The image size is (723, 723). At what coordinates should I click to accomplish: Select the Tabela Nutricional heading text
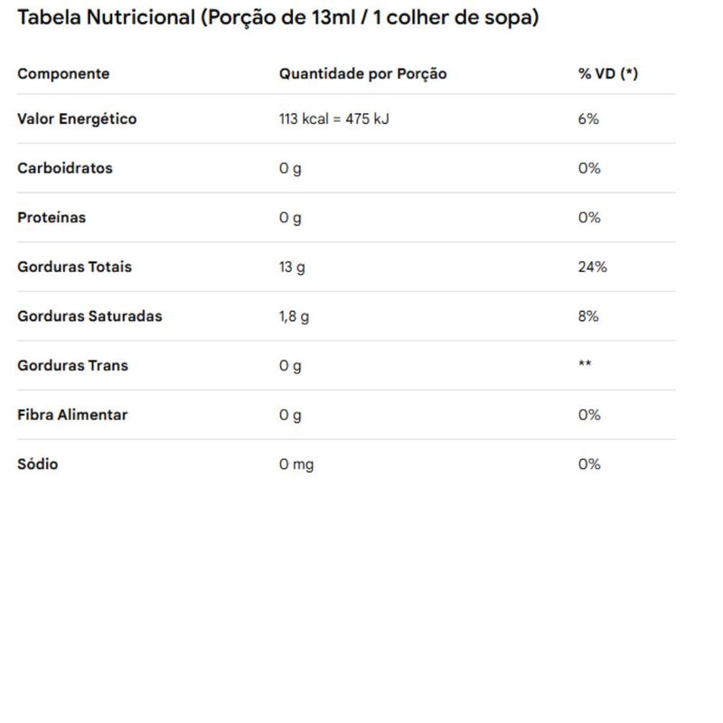[278, 18]
